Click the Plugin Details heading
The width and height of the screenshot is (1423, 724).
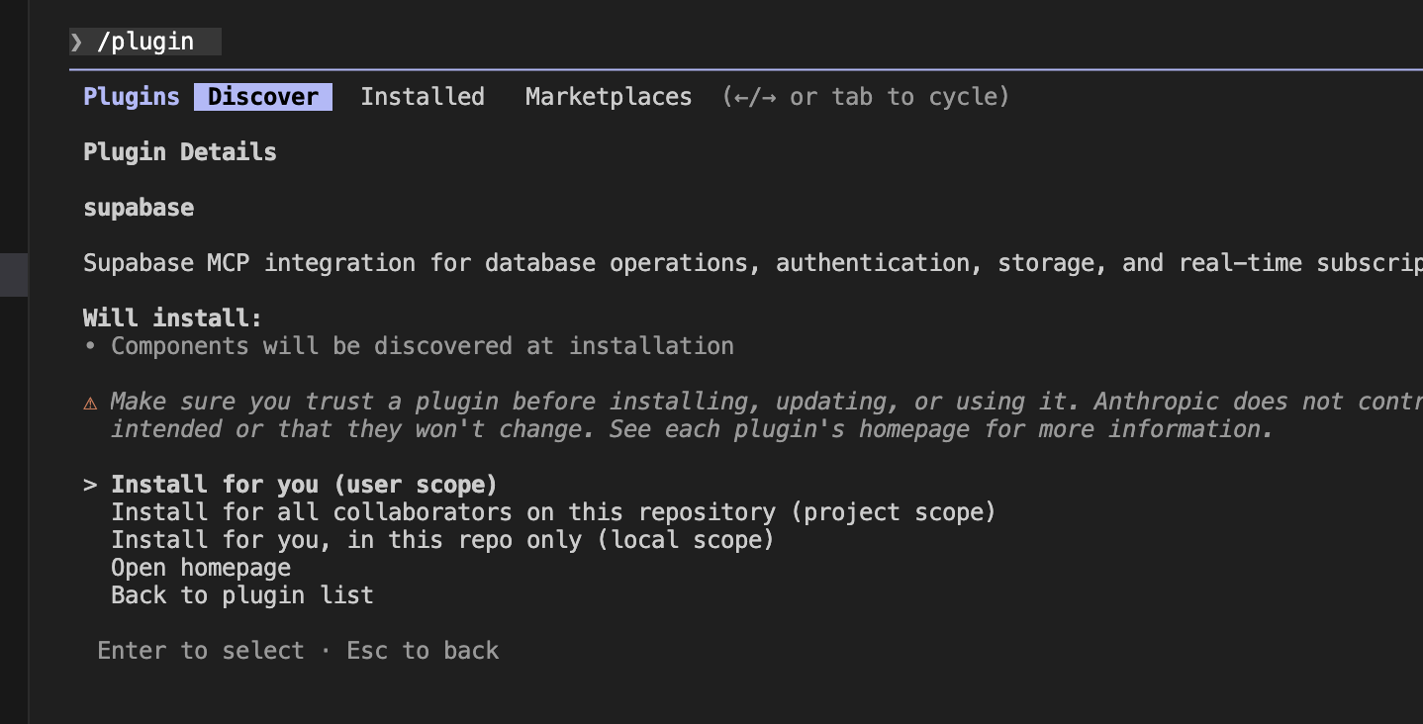pos(179,152)
